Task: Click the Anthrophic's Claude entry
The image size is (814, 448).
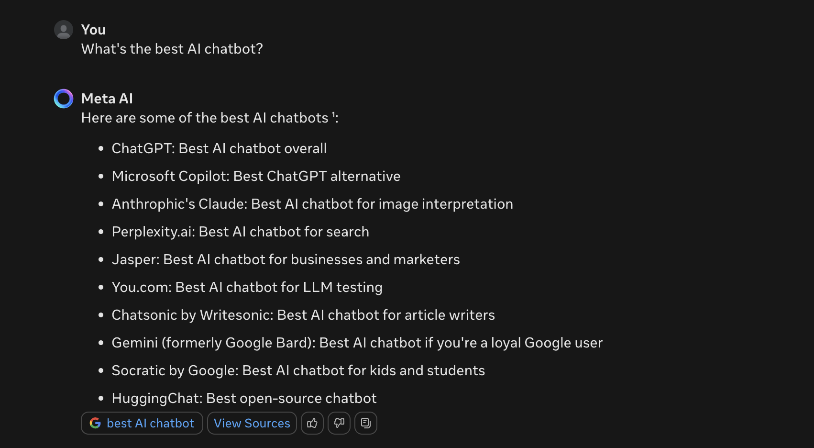Action: click(x=312, y=204)
